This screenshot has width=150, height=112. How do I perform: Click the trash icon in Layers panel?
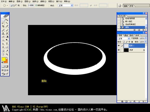pos(143,102)
